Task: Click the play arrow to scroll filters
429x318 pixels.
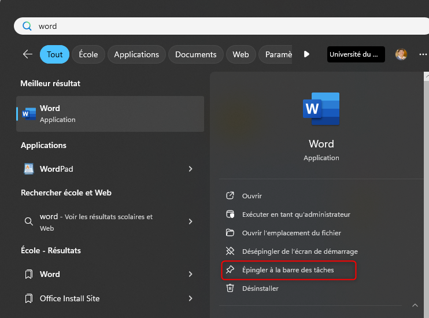Action: (x=306, y=54)
